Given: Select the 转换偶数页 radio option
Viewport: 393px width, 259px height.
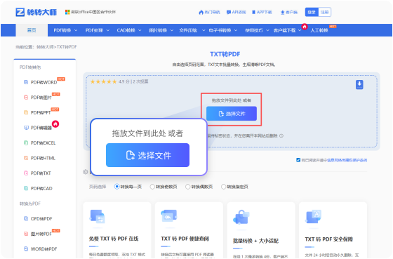Looking at the screenshot, I should coord(187,187).
